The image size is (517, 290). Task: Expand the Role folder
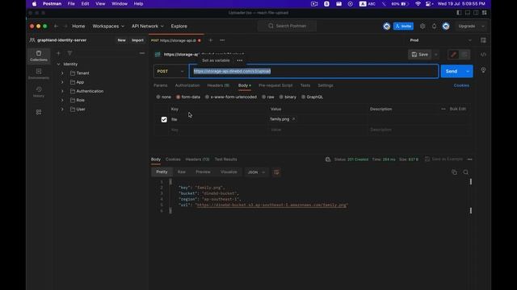click(x=62, y=100)
